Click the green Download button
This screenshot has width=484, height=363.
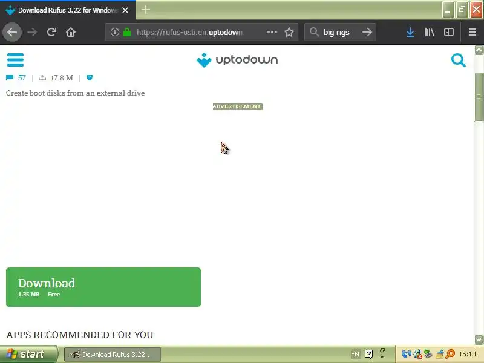(x=103, y=287)
